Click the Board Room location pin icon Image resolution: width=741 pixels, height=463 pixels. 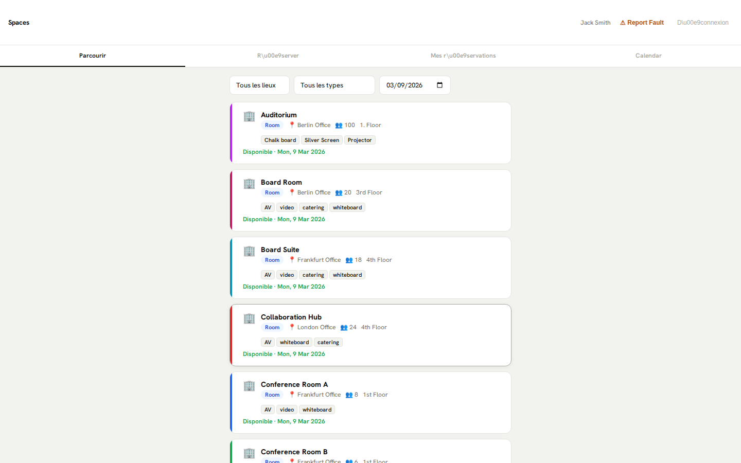(292, 192)
